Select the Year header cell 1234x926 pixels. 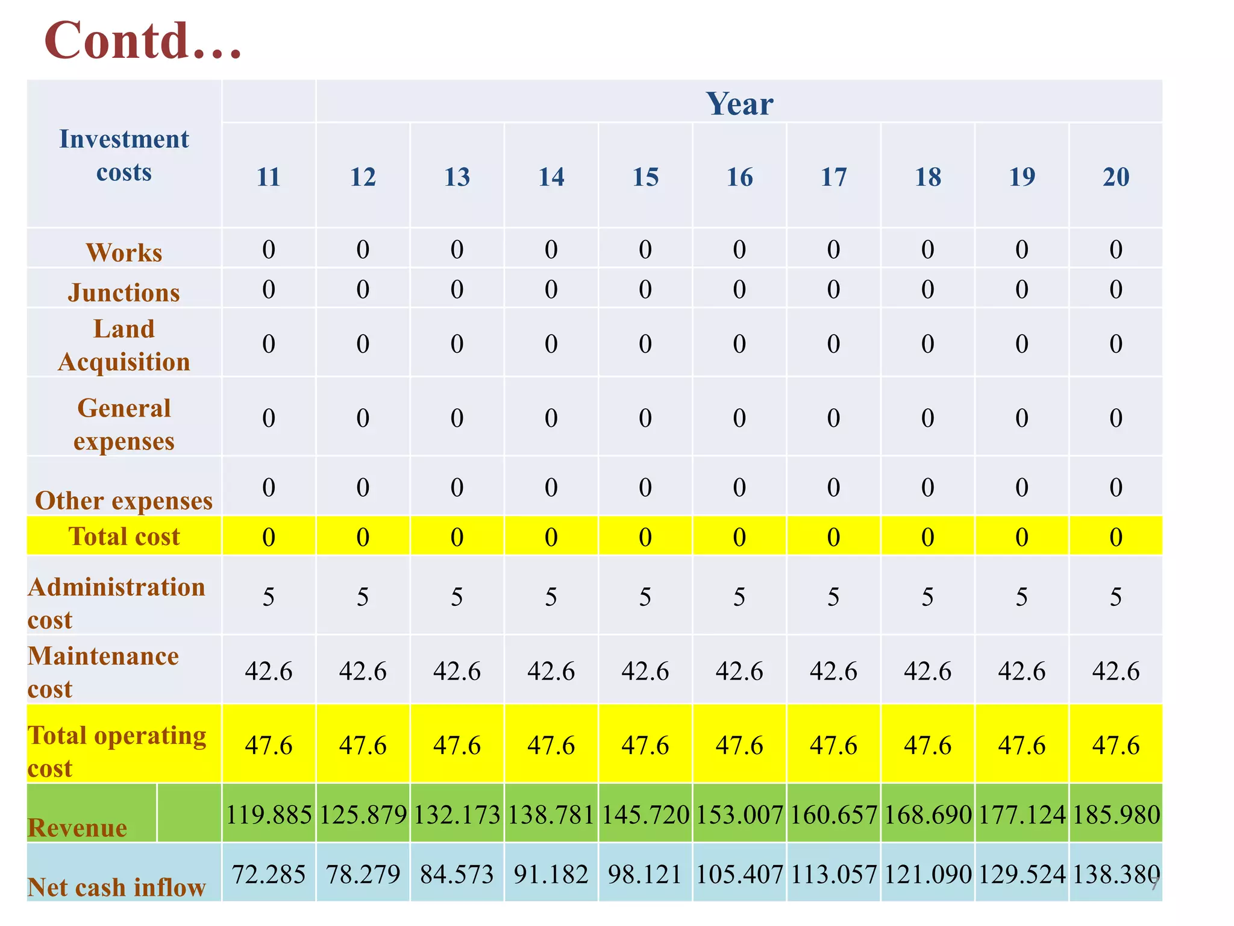point(739,103)
